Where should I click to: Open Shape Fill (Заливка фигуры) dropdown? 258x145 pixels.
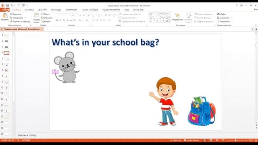pos(204,14)
